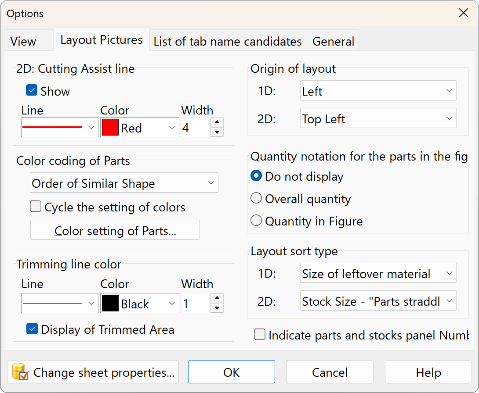The image size is (479, 393).
Task: Open List of tab name candidates tab
Action: point(228,42)
